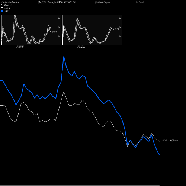The height and width of the screenshot is (186, 186).
Task: Select the 'OBV' legend label
Action: click(x=6, y=11)
